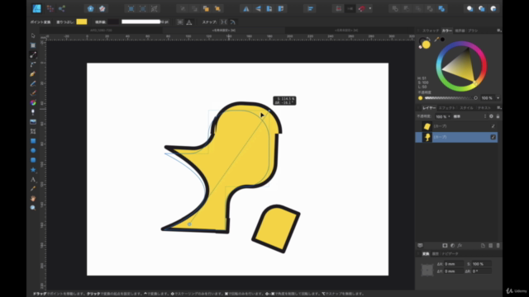The height and width of the screenshot is (297, 529).
Task: Click the mask layer icon
Action: click(x=445, y=246)
